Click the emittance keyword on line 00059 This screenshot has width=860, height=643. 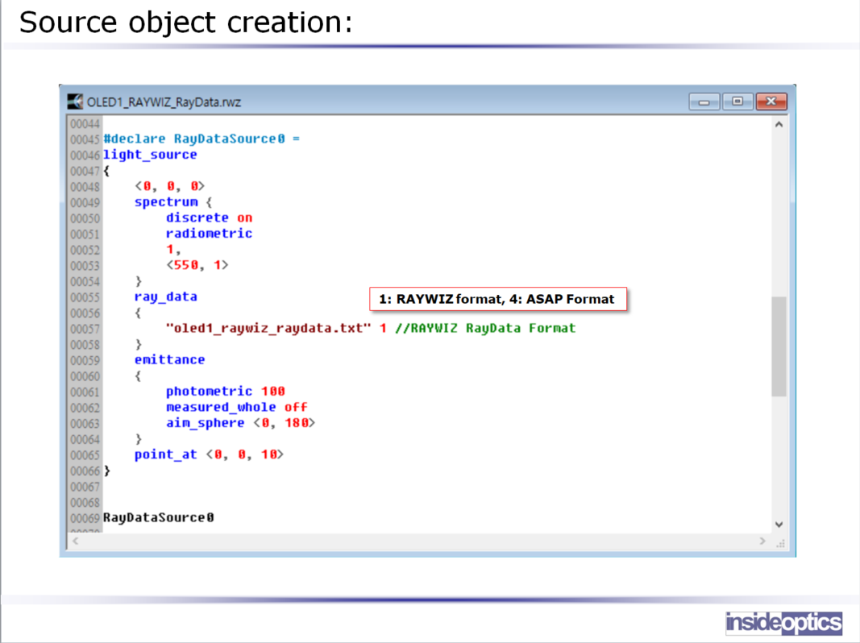pos(169,359)
